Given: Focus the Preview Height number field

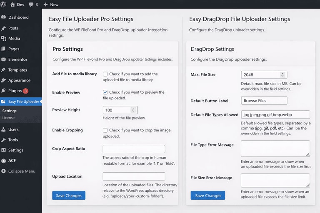Looking at the screenshot, I should (120, 110).
